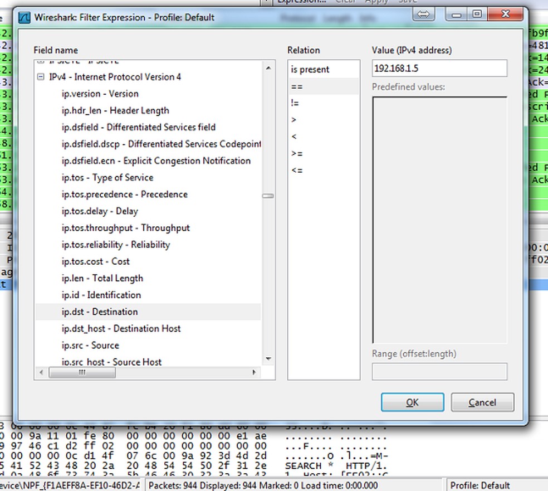Collapse the IPv4 protocol tree node
Screen dimensions: 548x491
pyautogui.click(x=41, y=76)
